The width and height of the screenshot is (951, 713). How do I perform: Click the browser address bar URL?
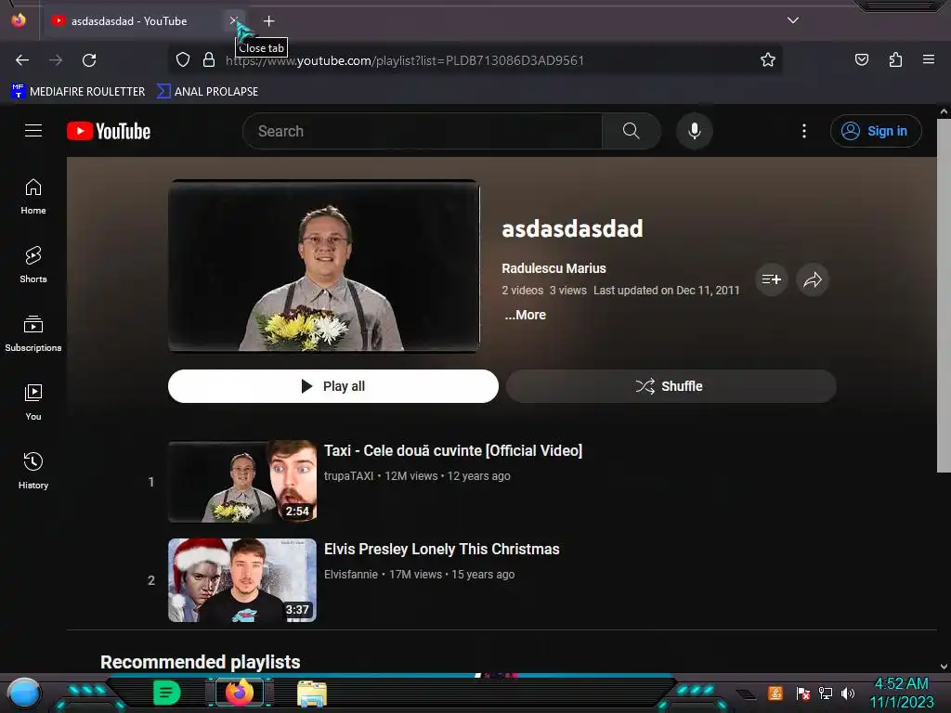405,60
